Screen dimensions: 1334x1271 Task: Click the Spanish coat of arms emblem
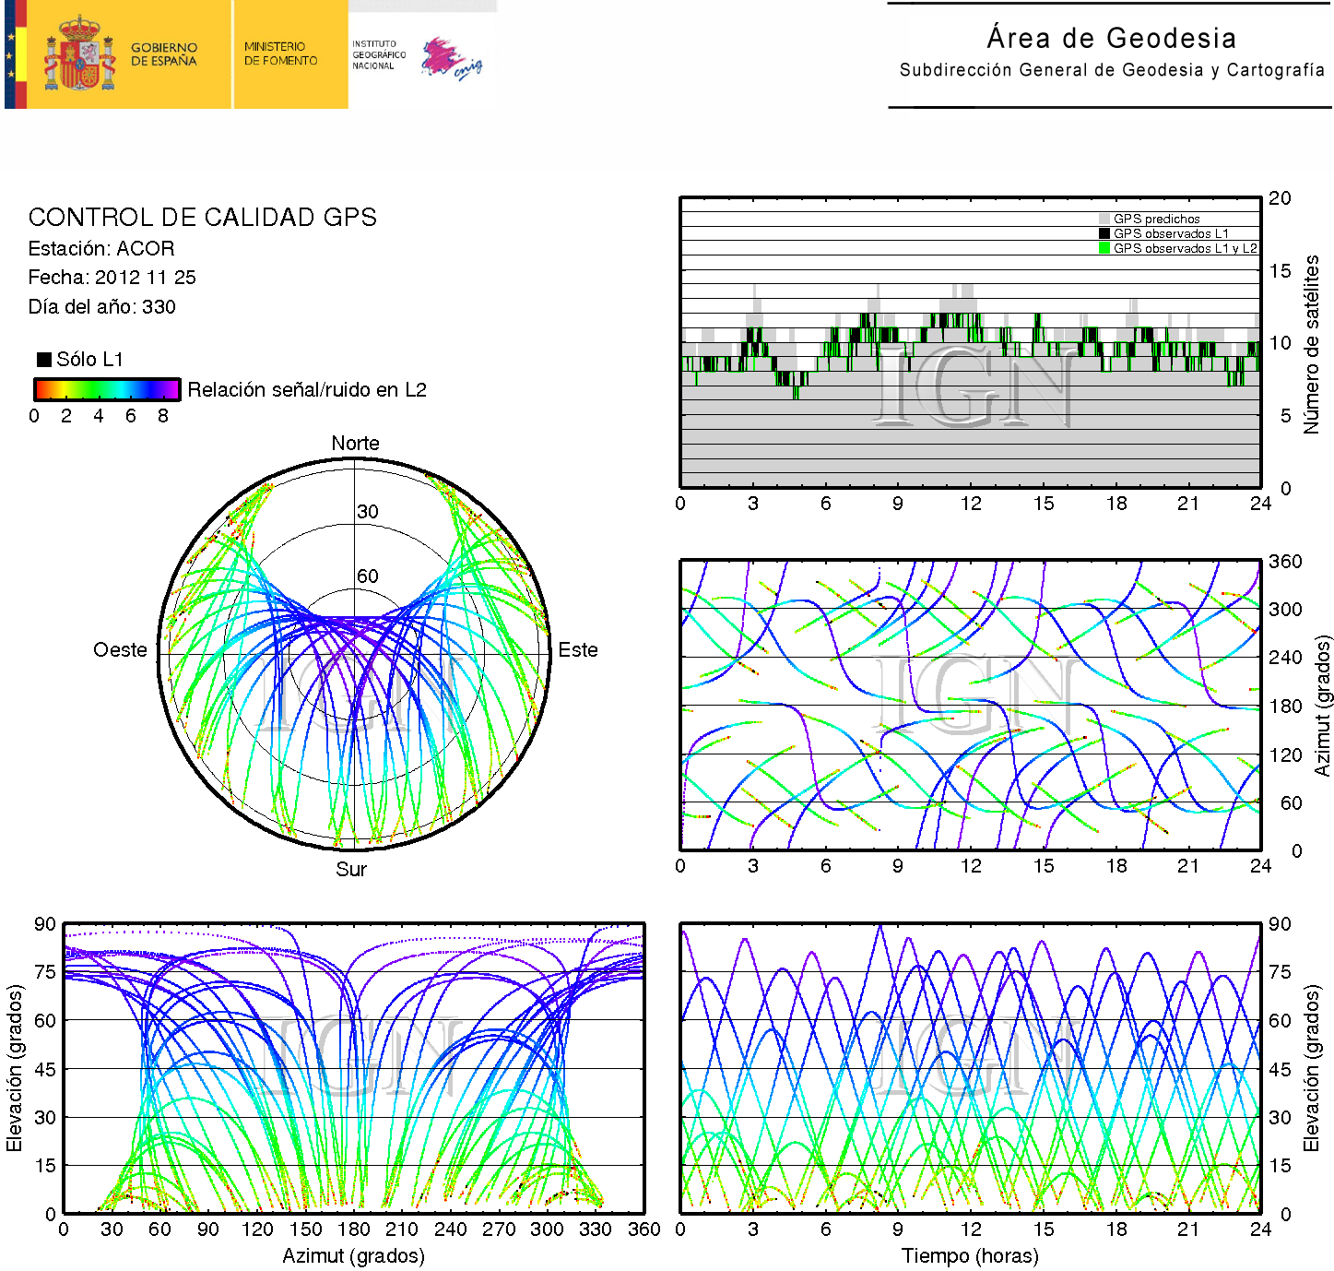(79, 54)
